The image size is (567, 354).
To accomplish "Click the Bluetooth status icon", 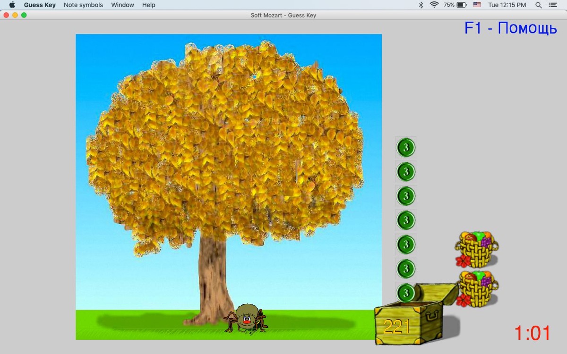I will (421, 5).
